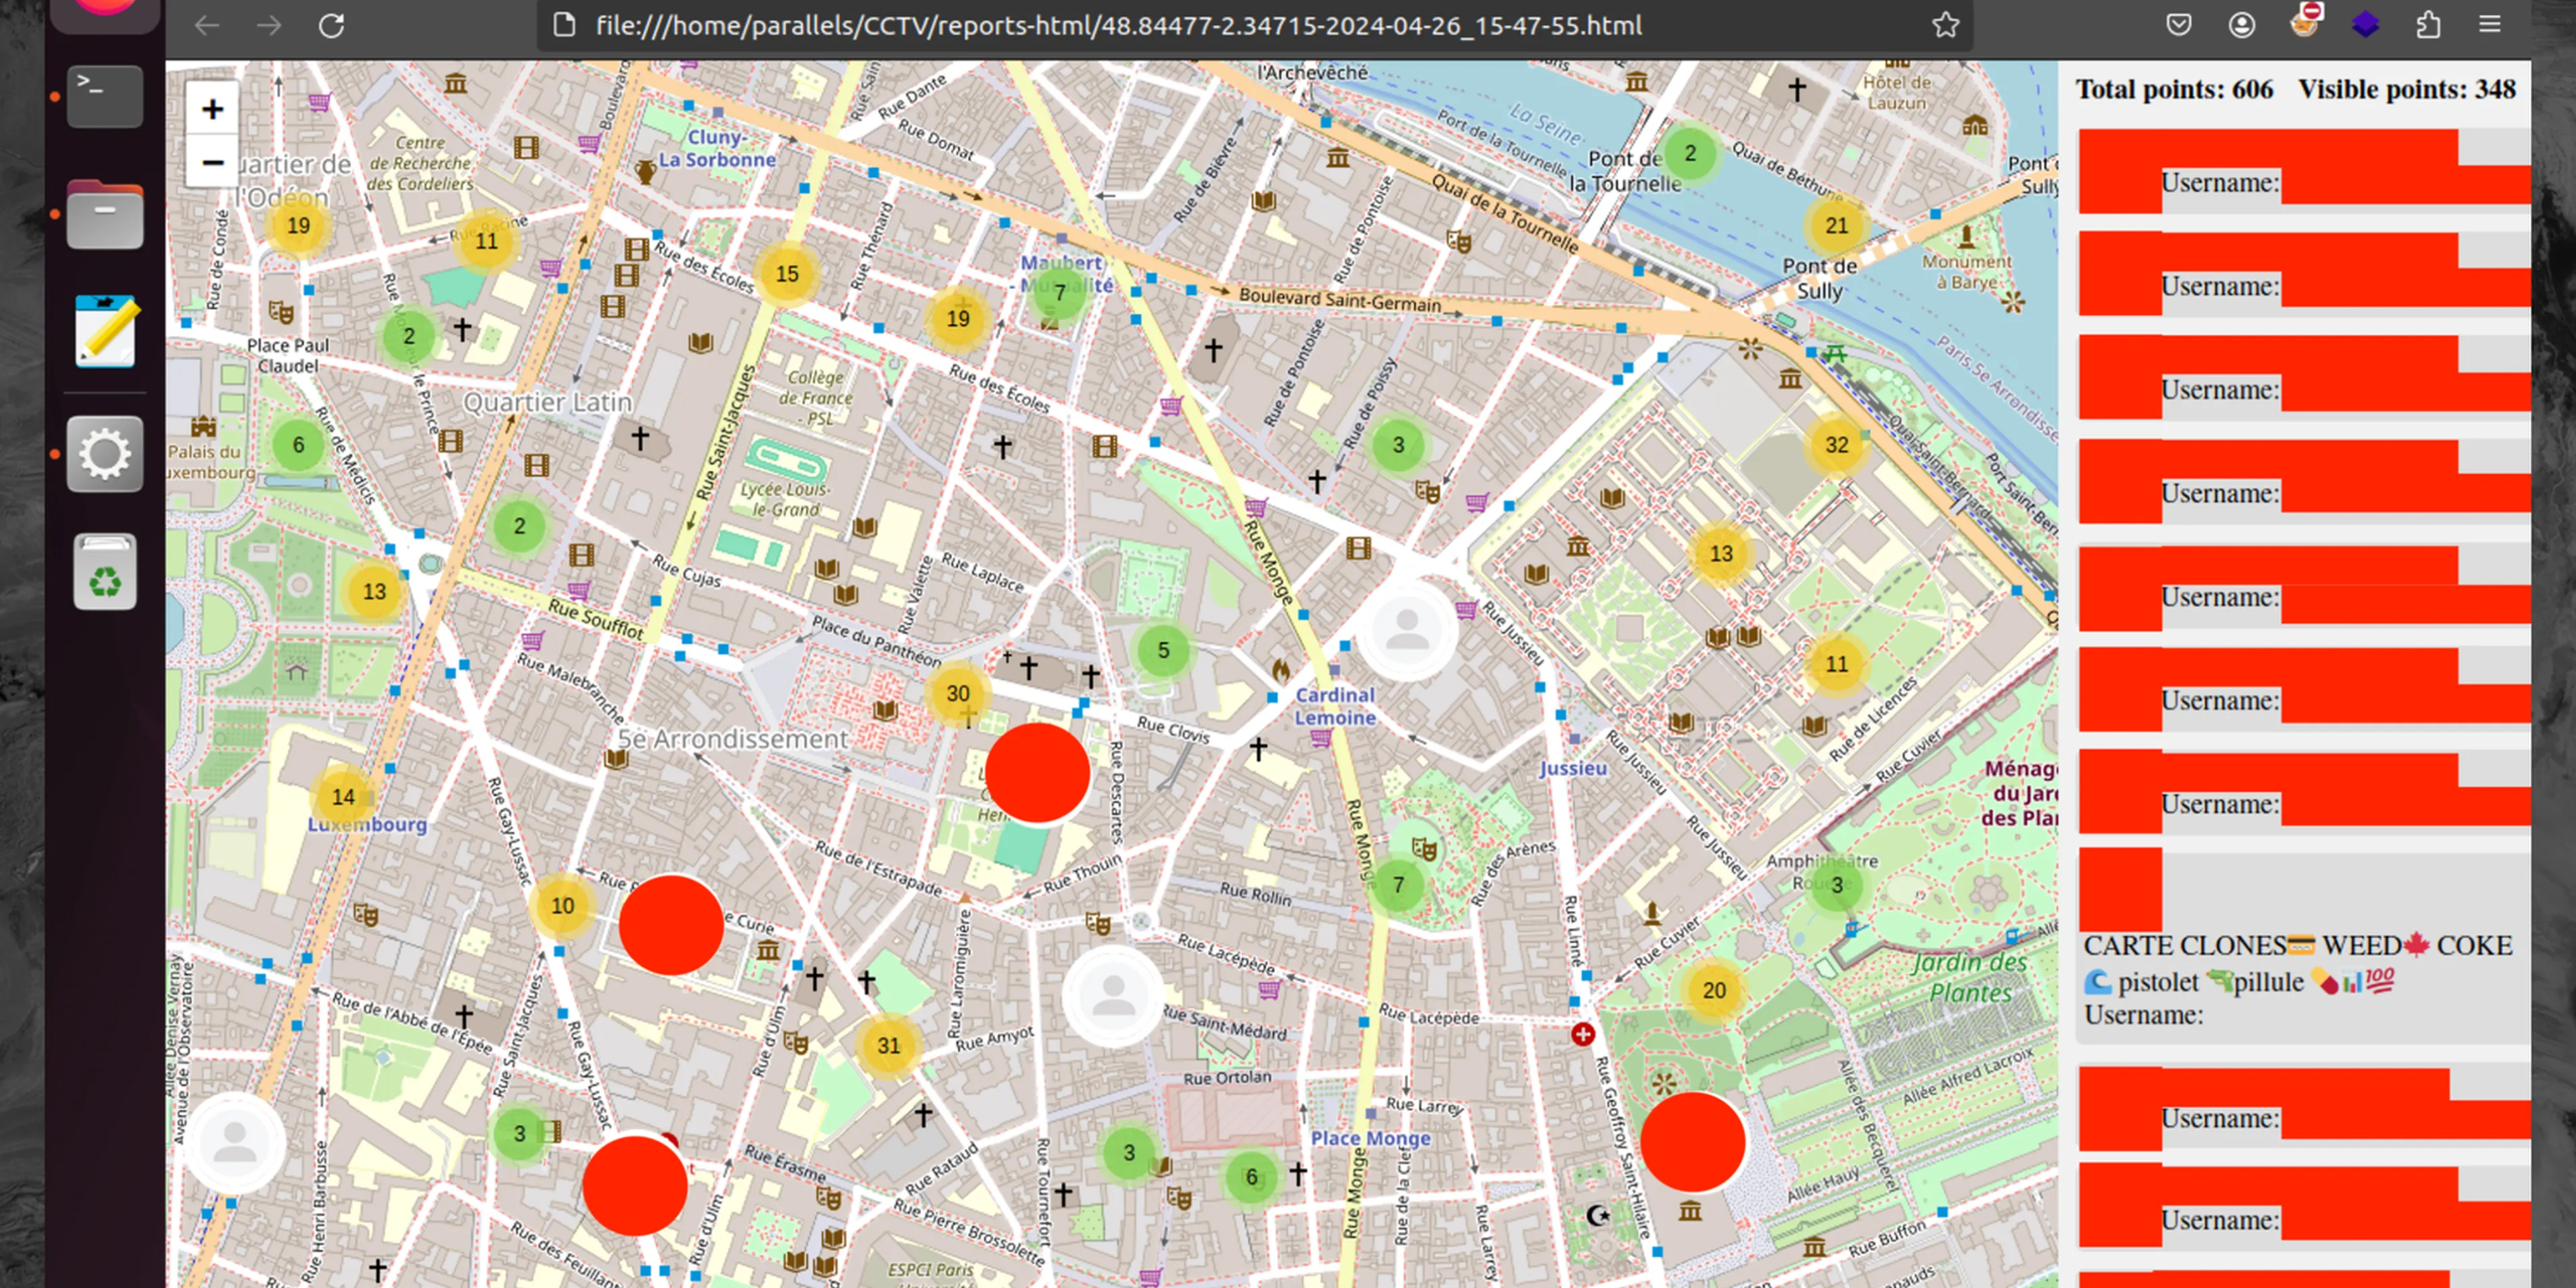Reload the page in browser toolbar

click(x=331, y=25)
